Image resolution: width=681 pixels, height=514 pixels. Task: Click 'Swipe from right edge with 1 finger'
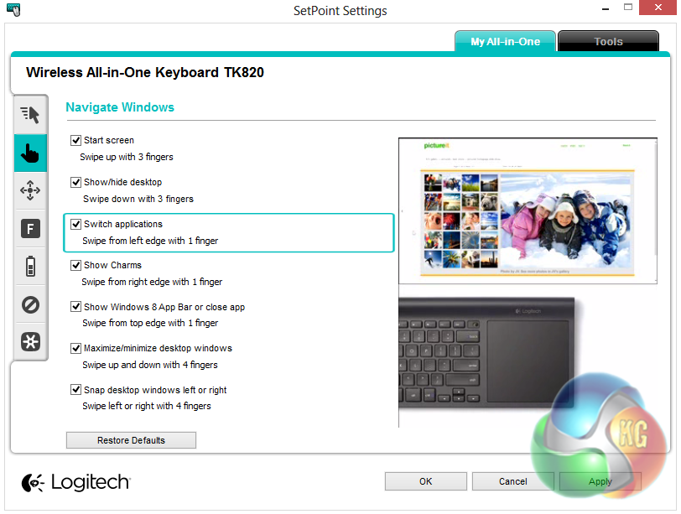pyautogui.click(x=152, y=283)
